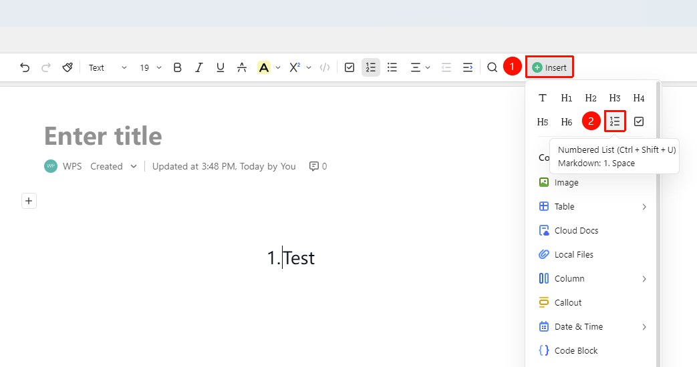
Task: Click the redo arrow icon
Action: pos(46,67)
